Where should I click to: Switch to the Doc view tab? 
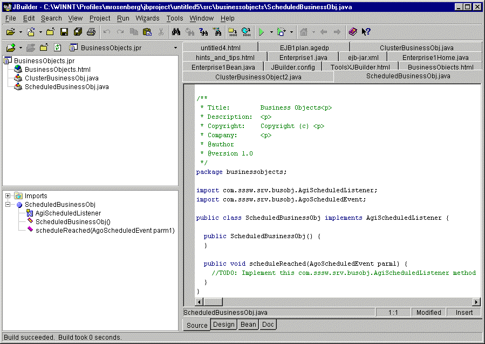(268, 324)
